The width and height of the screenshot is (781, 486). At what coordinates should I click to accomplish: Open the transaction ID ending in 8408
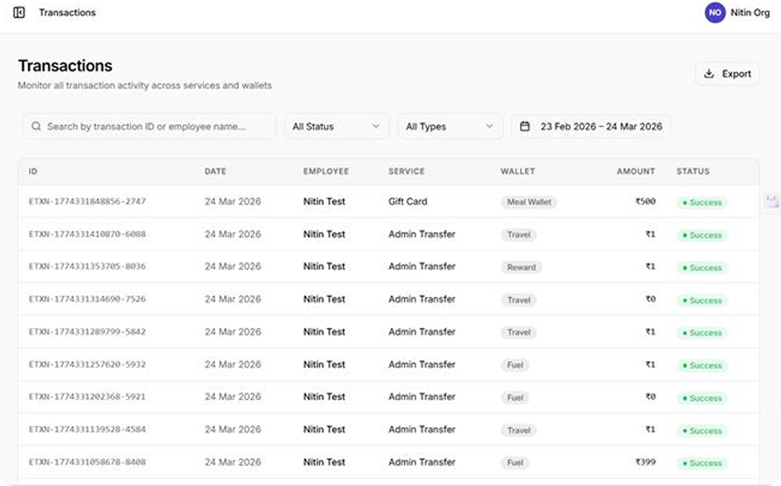click(x=87, y=462)
